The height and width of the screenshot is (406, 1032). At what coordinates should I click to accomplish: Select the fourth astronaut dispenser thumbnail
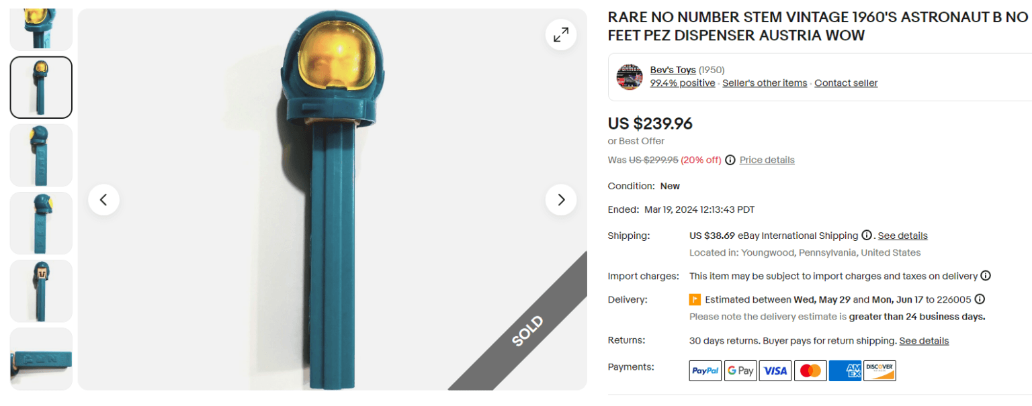click(x=41, y=223)
